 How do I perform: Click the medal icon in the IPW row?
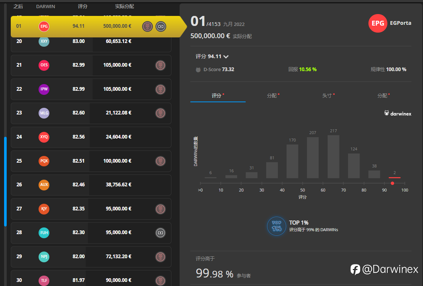click(161, 89)
